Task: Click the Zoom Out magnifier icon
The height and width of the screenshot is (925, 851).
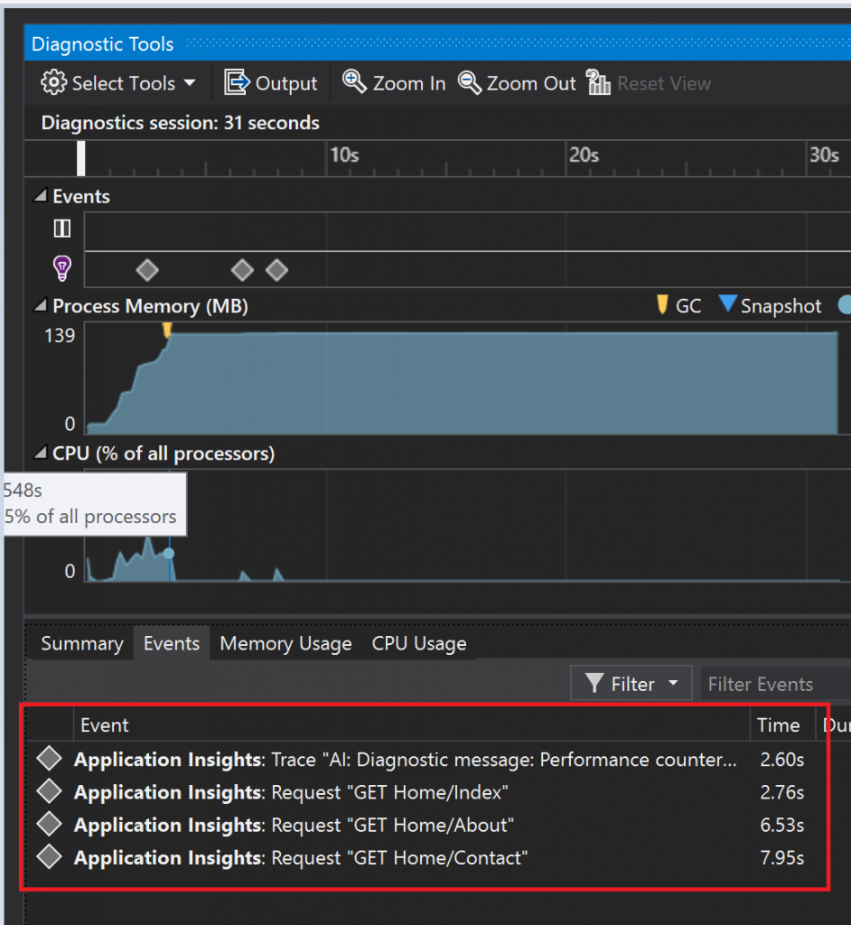Action: pyautogui.click(x=470, y=82)
